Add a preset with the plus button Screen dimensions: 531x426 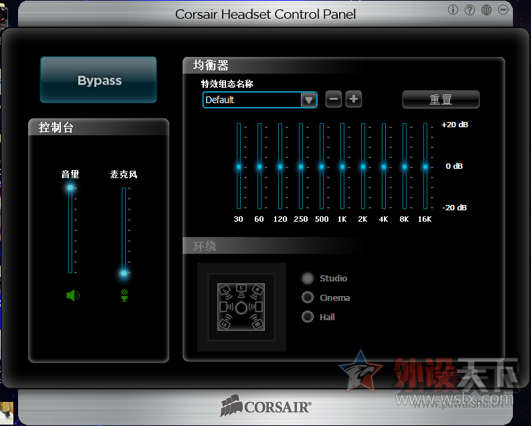point(354,99)
